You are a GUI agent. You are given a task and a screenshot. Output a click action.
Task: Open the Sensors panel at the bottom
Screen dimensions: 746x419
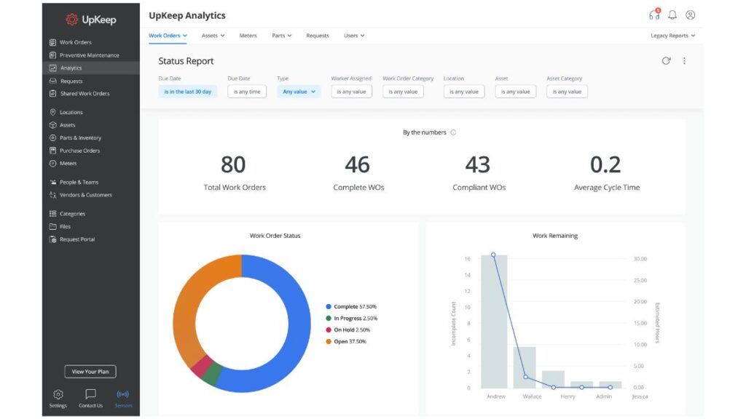[x=123, y=398]
